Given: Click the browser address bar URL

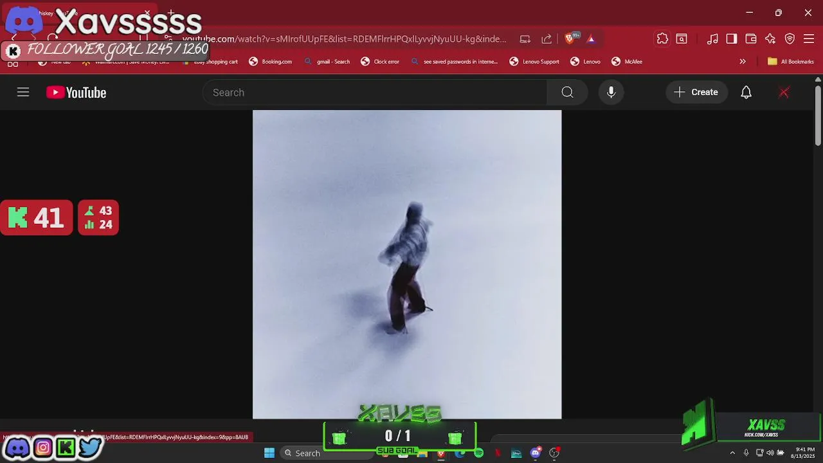Looking at the screenshot, I should pos(345,39).
